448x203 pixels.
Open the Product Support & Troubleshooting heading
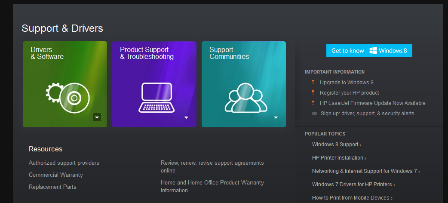(x=147, y=53)
